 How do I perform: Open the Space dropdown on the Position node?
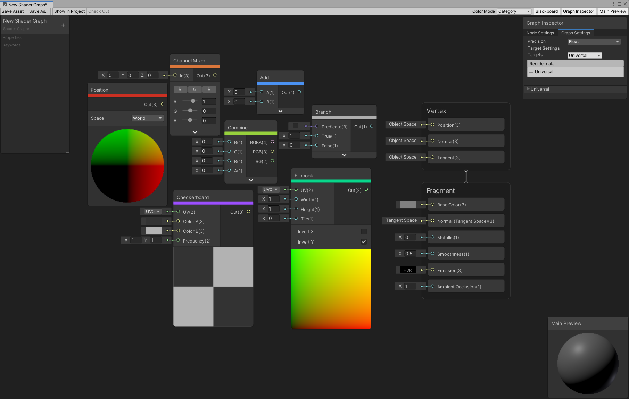[147, 118]
